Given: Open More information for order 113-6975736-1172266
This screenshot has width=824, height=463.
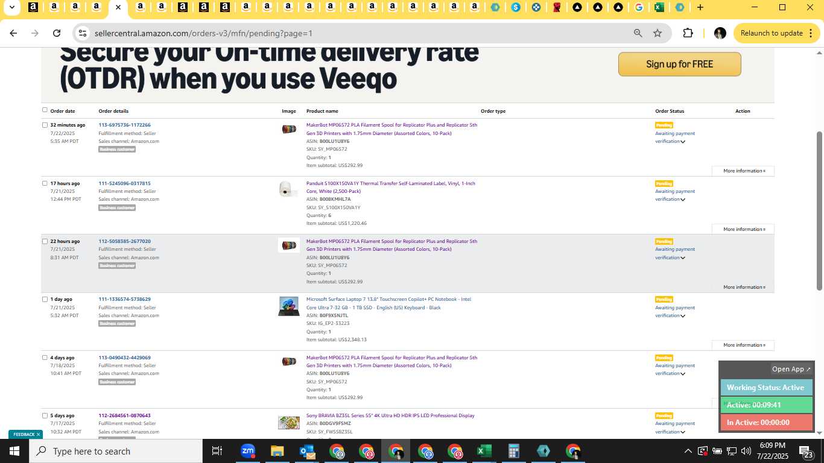Looking at the screenshot, I should (743, 171).
